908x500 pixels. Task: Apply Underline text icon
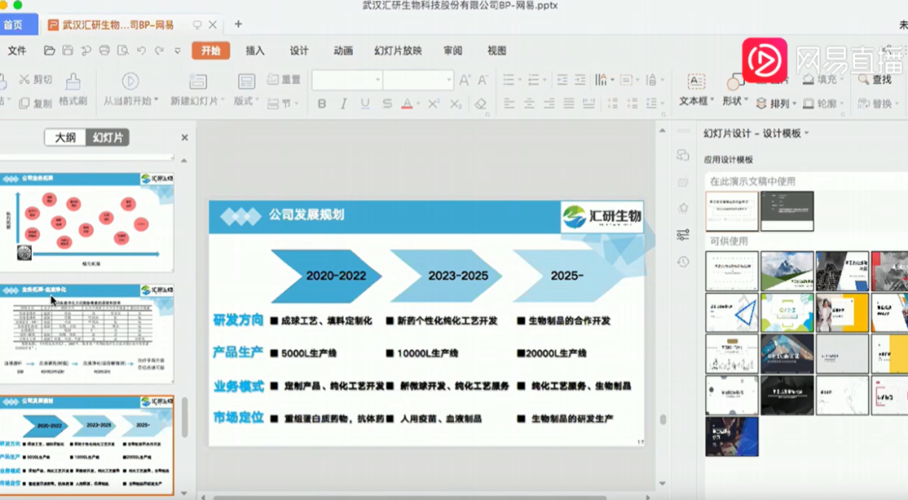365,103
